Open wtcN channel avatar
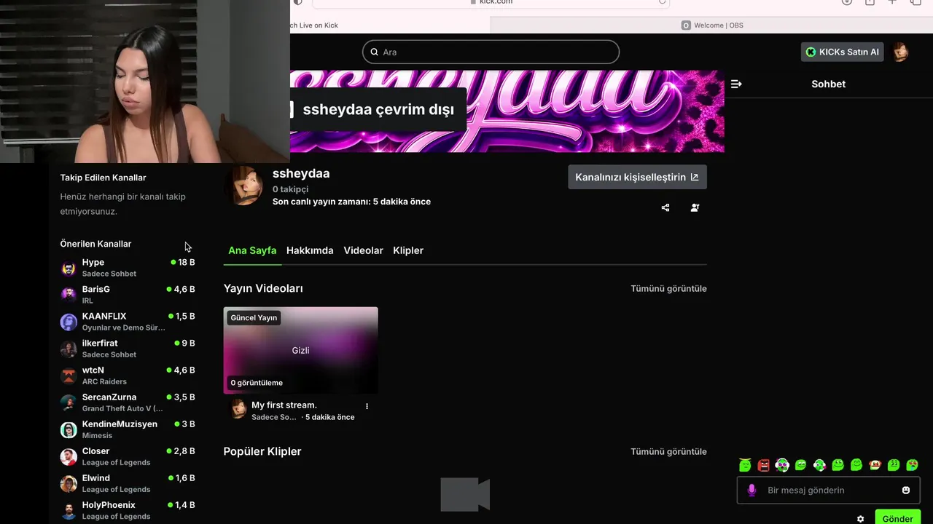This screenshot has width=933, height=524. [69, 376]
